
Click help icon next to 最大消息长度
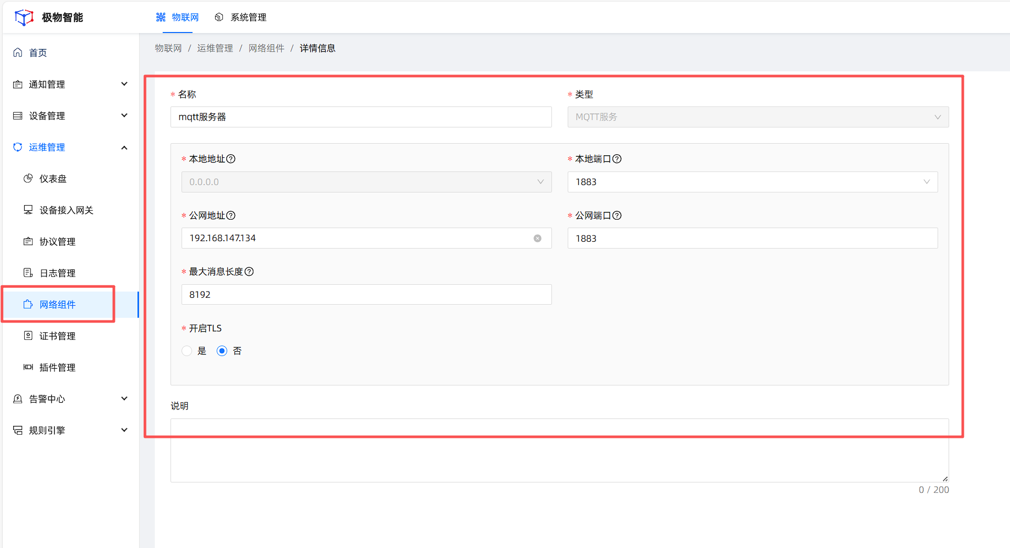pyautogui.click(x=249, y=272)
